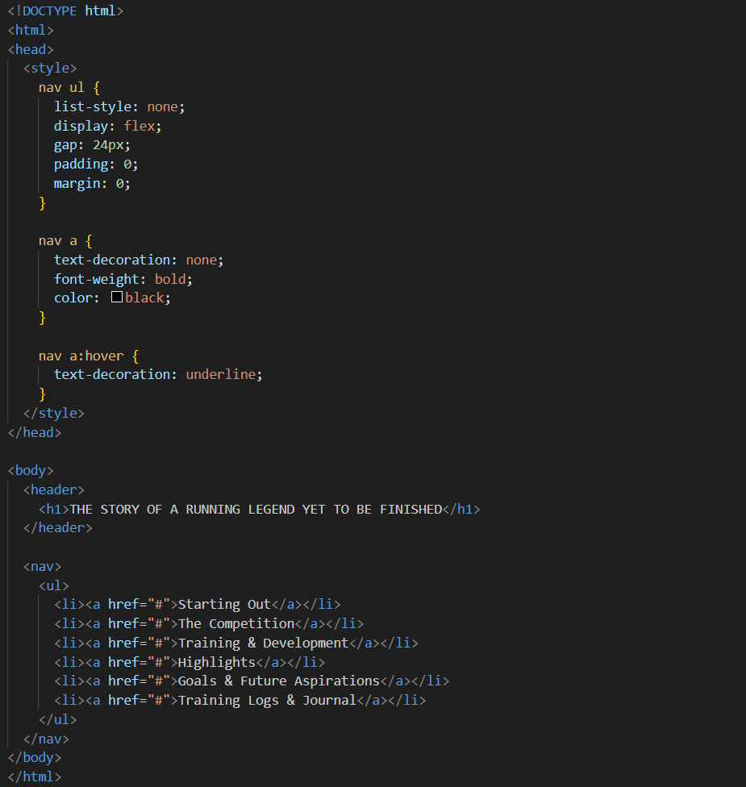Click the opening header tag
746x787 pixels.
pos(53,490)
